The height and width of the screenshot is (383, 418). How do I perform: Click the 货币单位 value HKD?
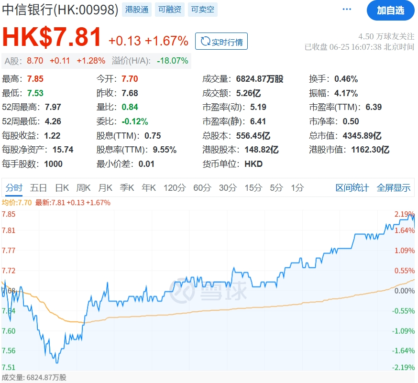coord(253,164)
